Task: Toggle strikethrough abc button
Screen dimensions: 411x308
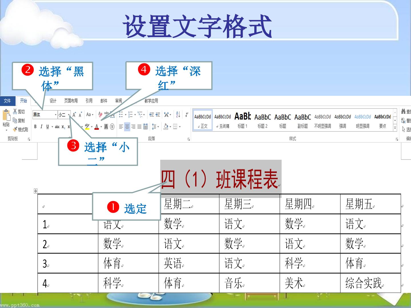Action: coord(57,127)
